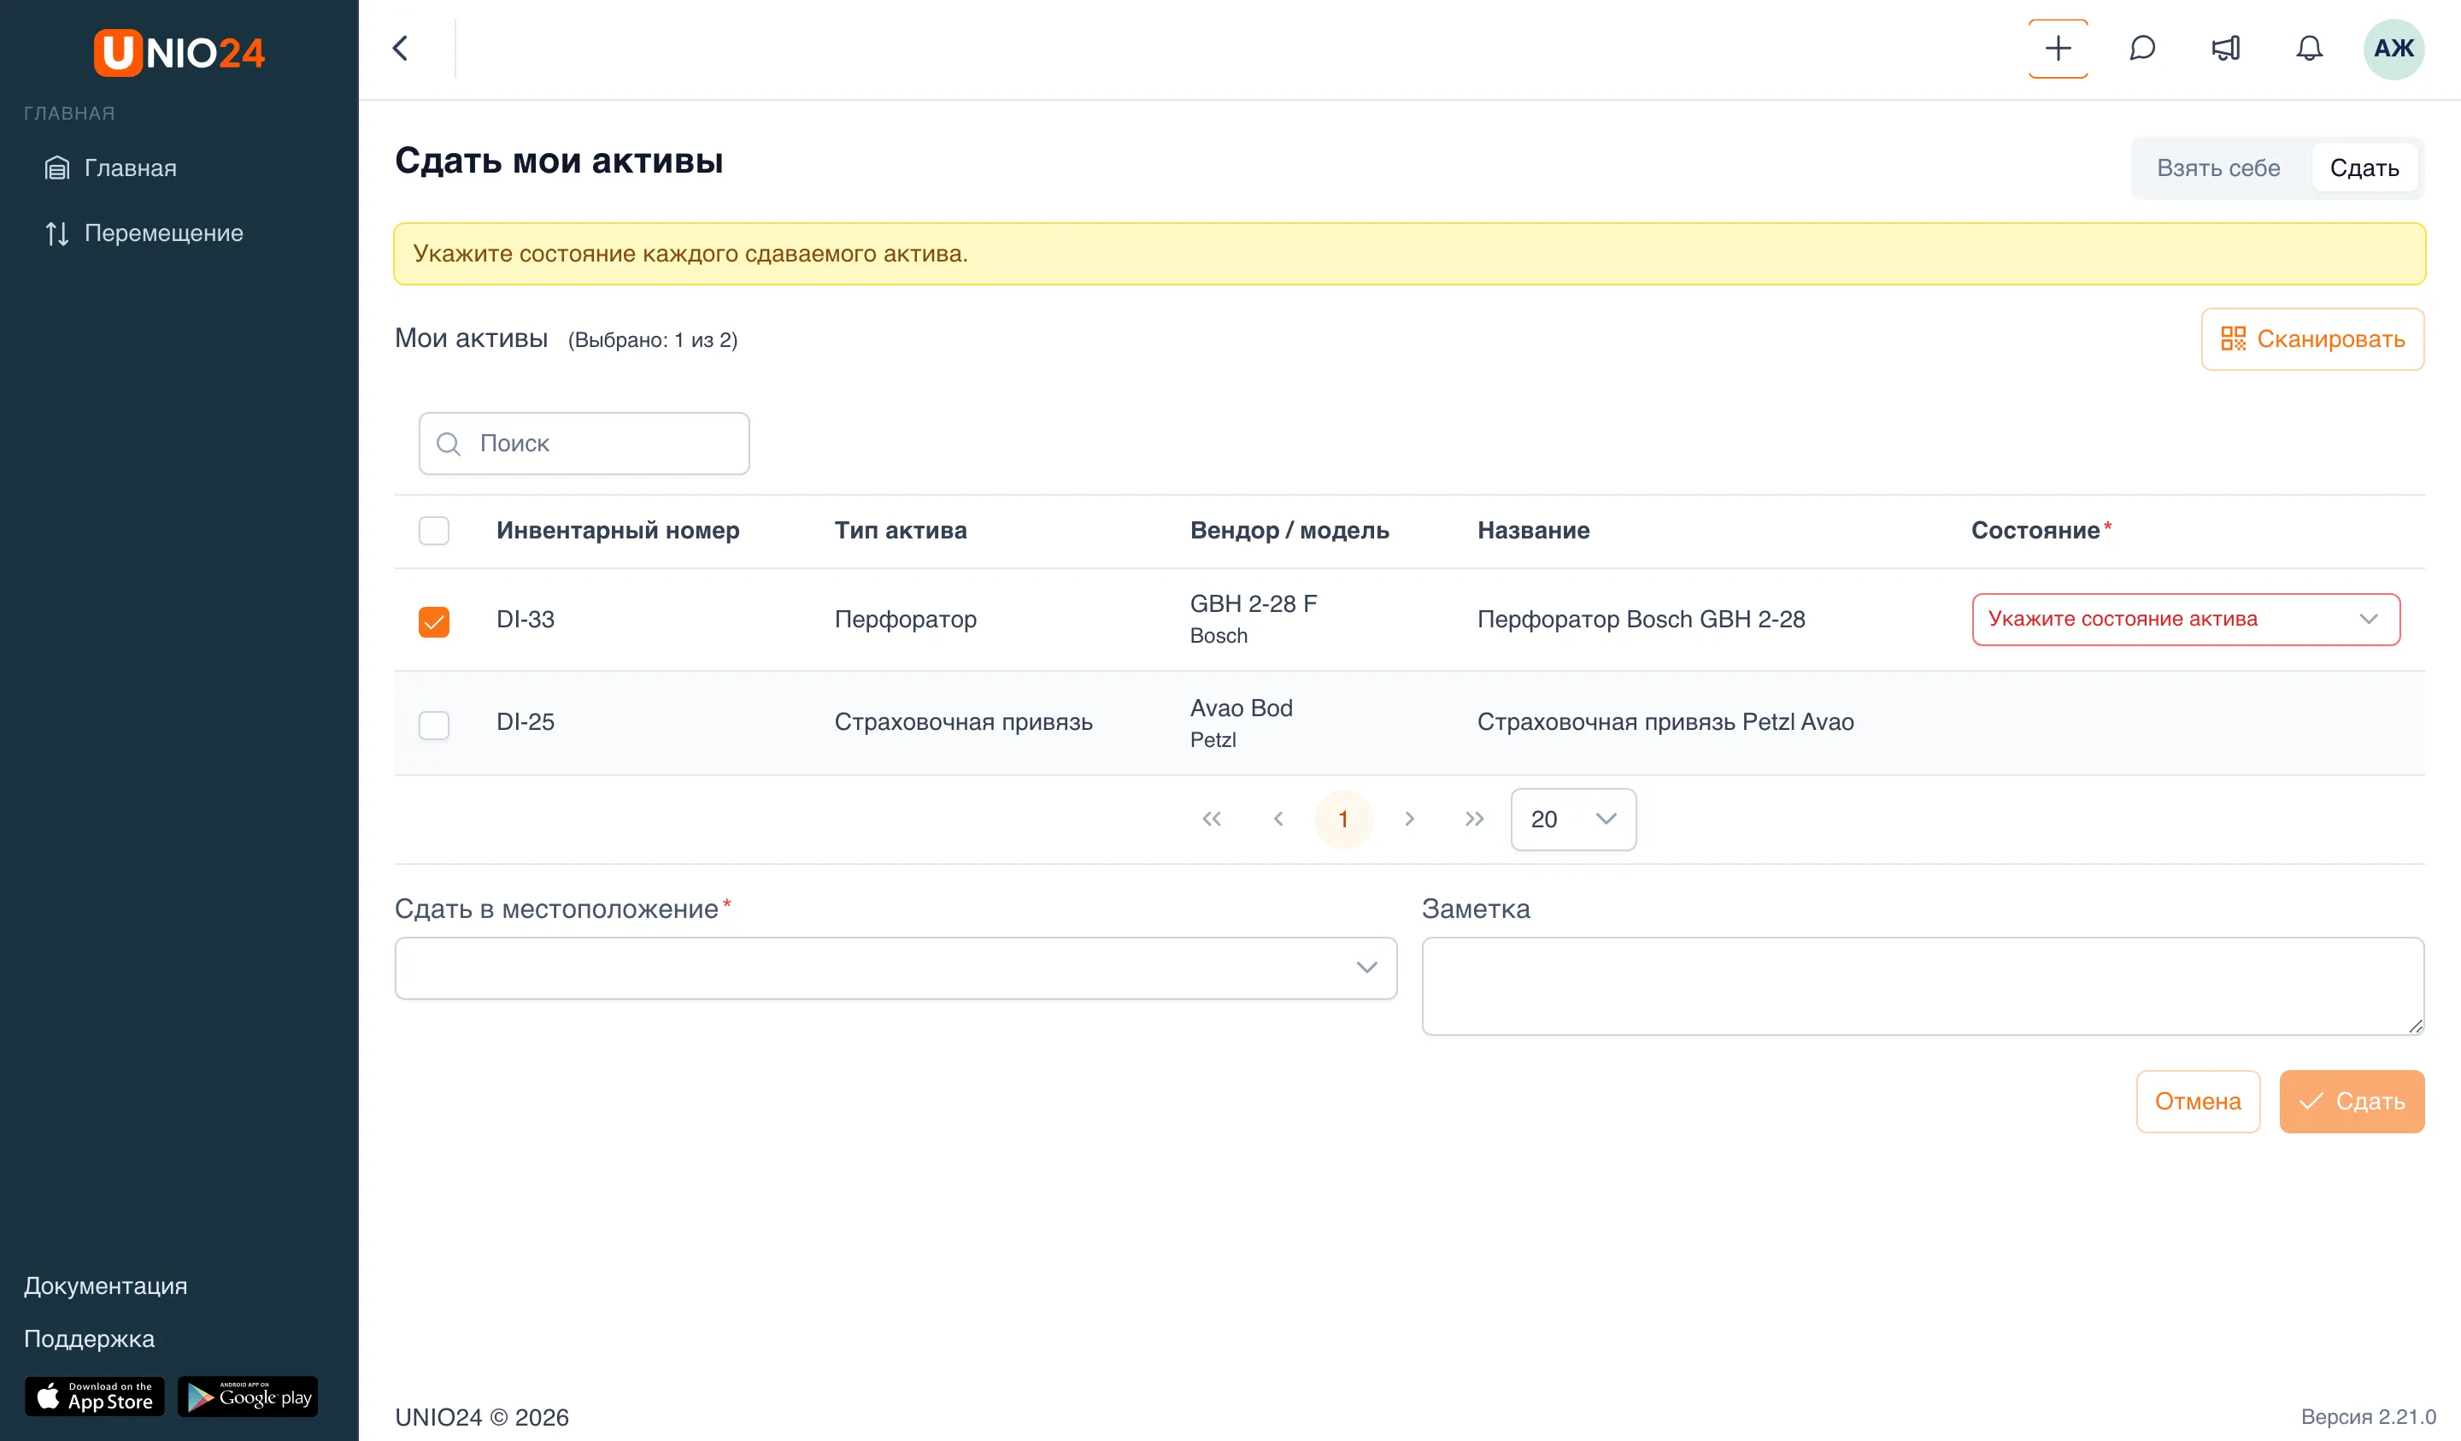The height and width of the screenshot is (1441, 2461).
Task: Open the АЖ user avatar menu
Action: click(2393, 49)
